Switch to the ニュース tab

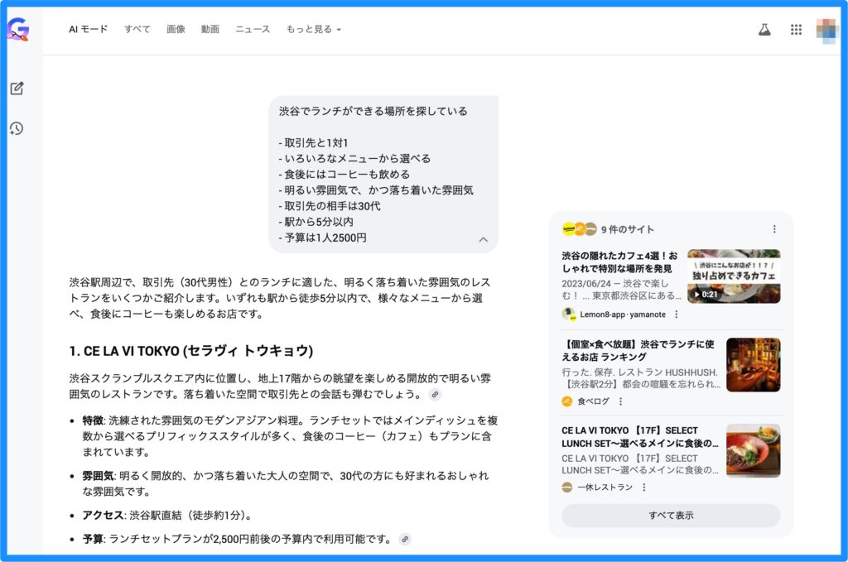pyautogui.click(x=253, y=29)
